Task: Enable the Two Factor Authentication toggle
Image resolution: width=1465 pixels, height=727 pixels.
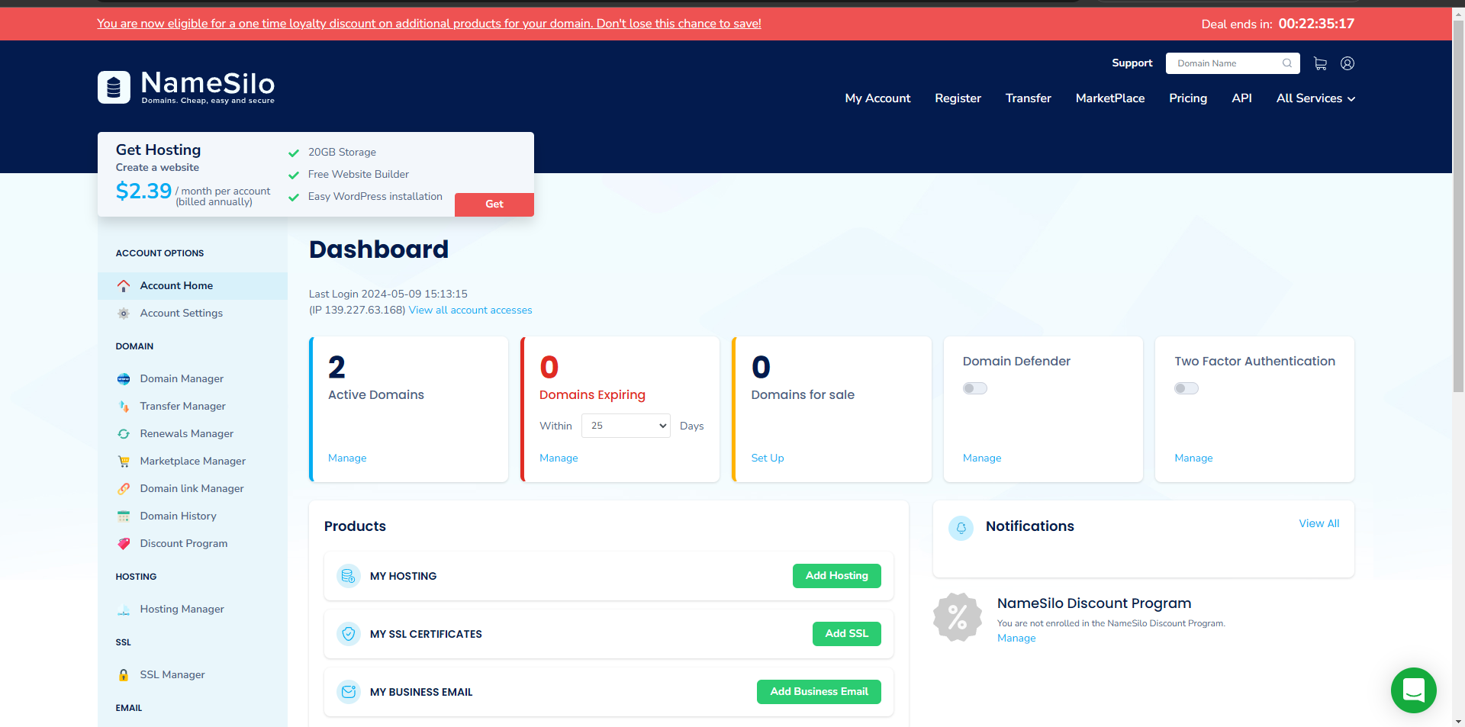Action: pos(1186,388)
